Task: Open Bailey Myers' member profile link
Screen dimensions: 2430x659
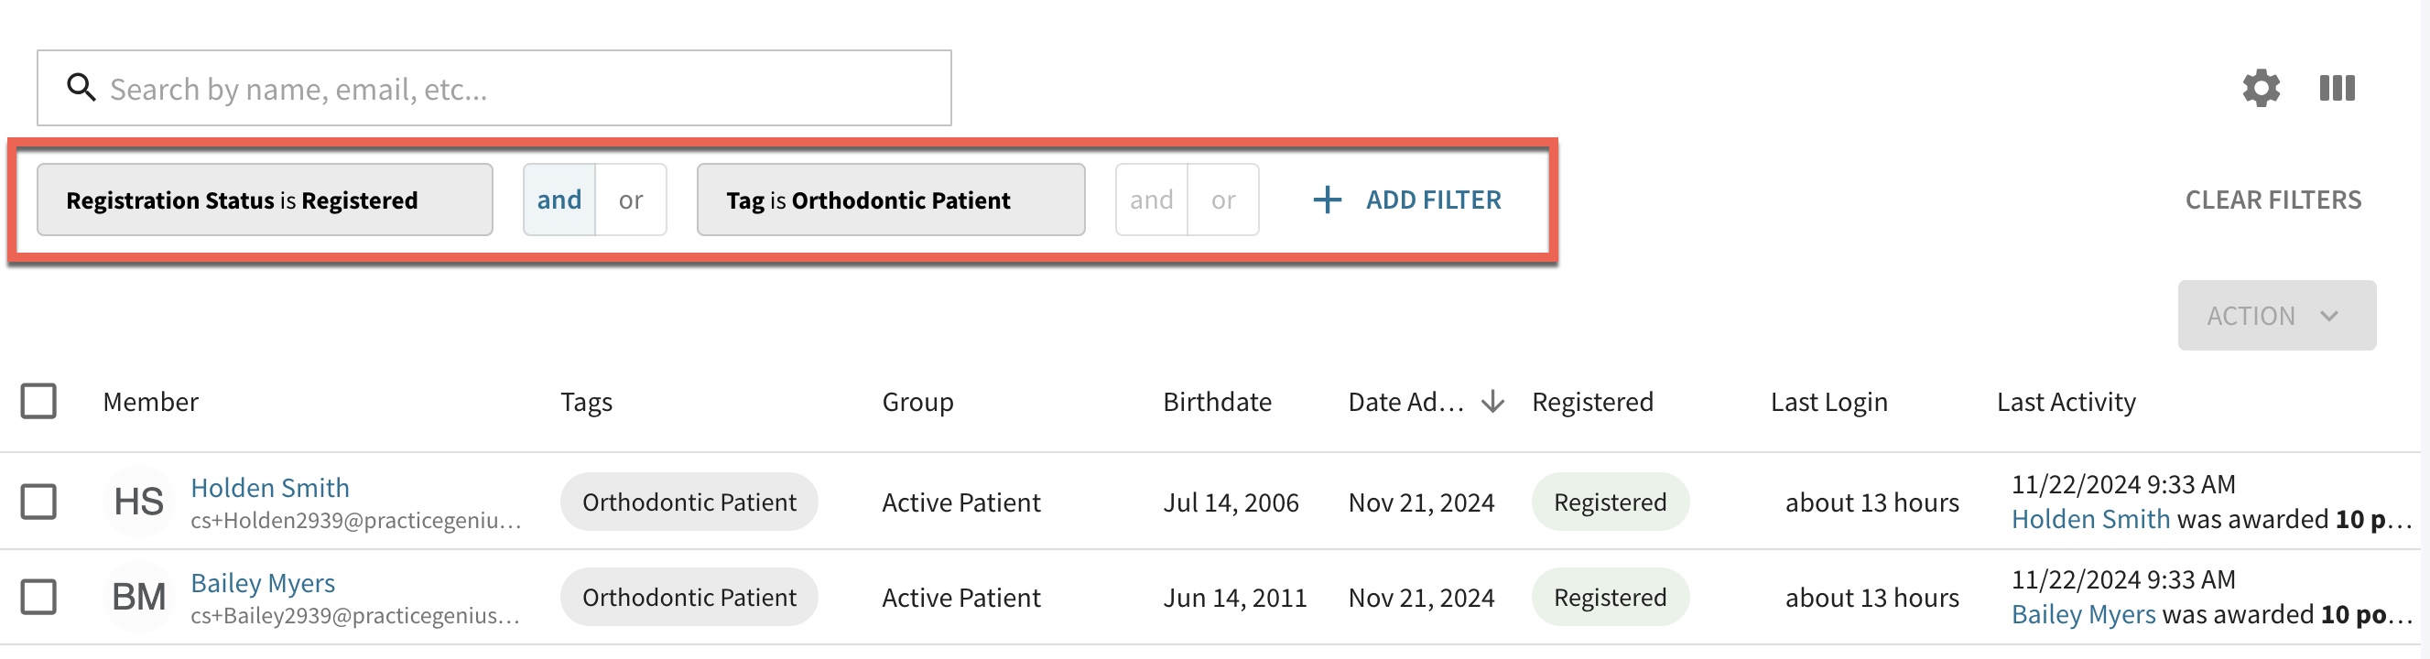Action: point(262,583)
